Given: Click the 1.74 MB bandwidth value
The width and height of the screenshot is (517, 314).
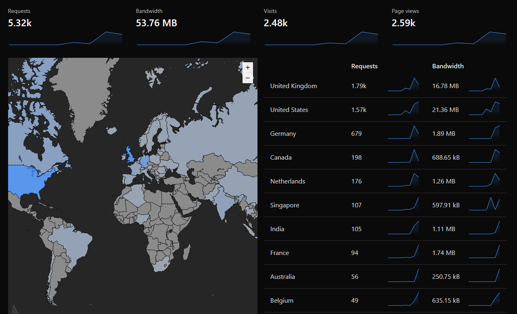Looking at the screenshot, I should 444,253.
